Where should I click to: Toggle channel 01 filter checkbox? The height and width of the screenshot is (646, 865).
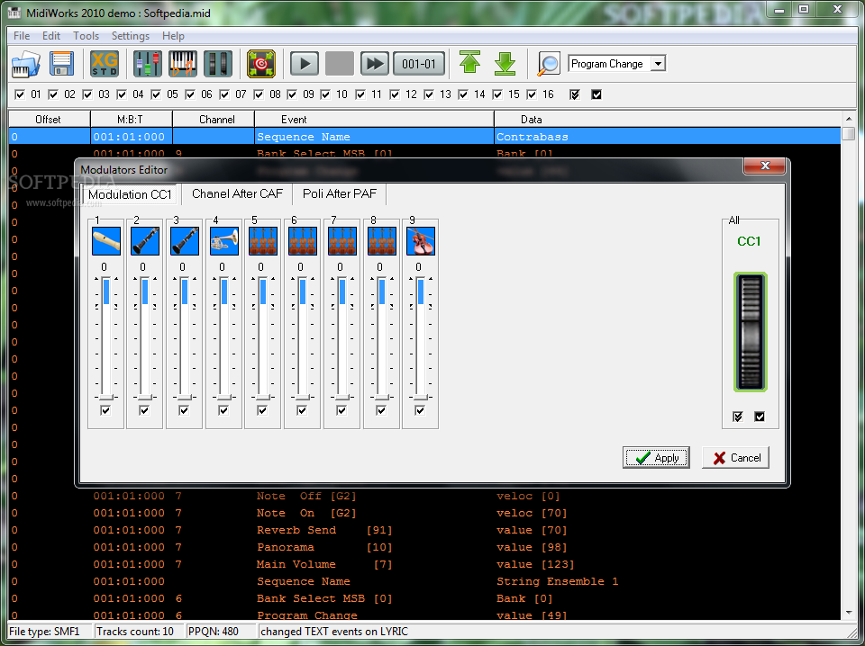click(x=20, y=94)
